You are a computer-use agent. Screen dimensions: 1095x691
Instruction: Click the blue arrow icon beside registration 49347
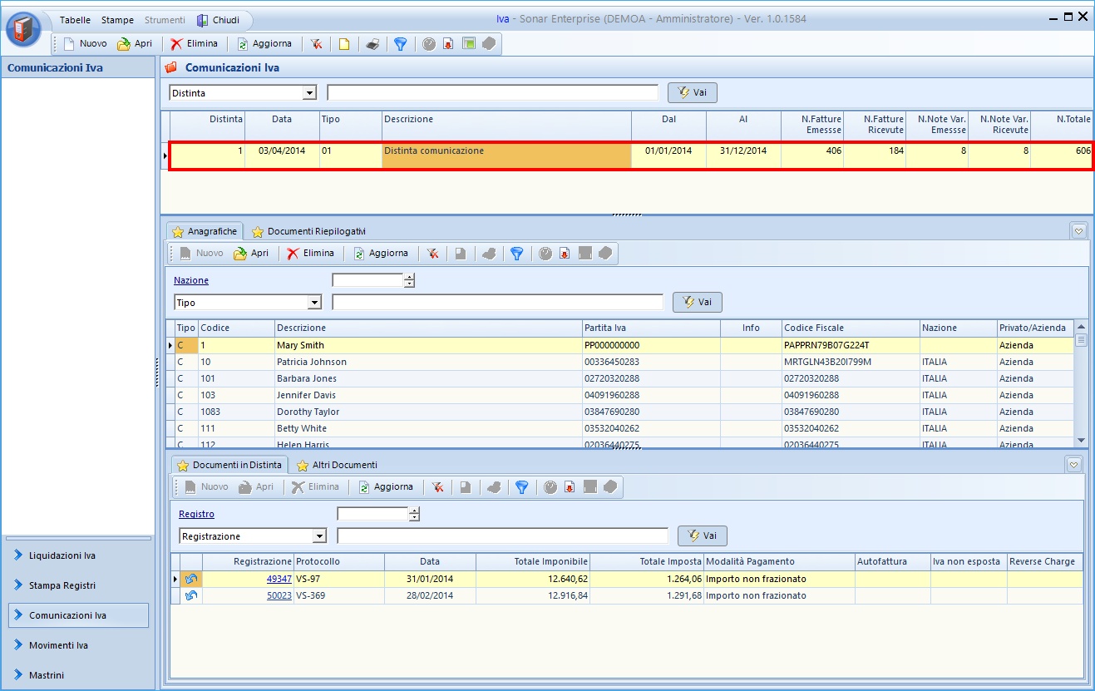(x=191, y=580)
